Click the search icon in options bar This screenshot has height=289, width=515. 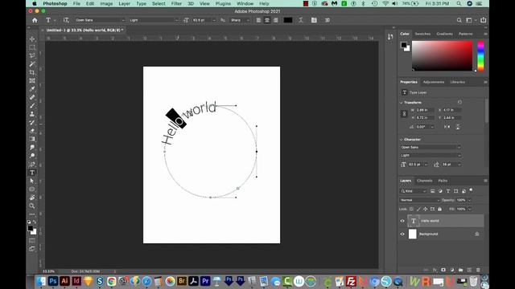click(459, 20)
